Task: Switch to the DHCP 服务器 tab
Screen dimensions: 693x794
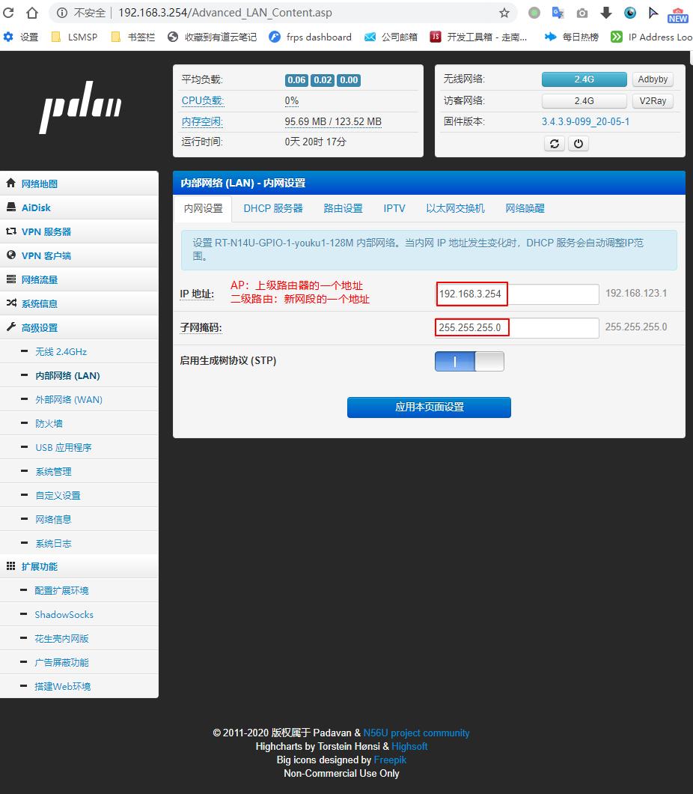Action: pyautogui.click(x=273, y=209)
